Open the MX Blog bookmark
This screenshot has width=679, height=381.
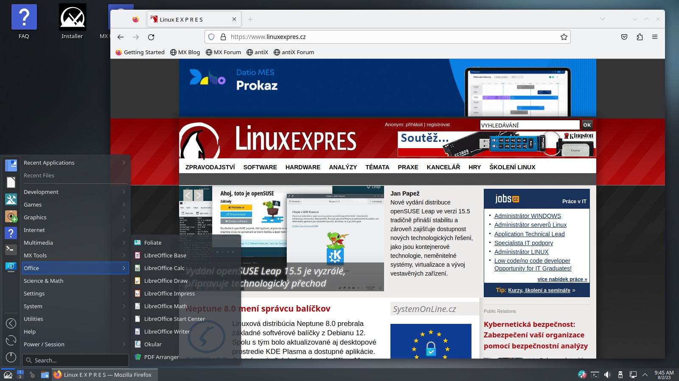click(x=185, y=52)
